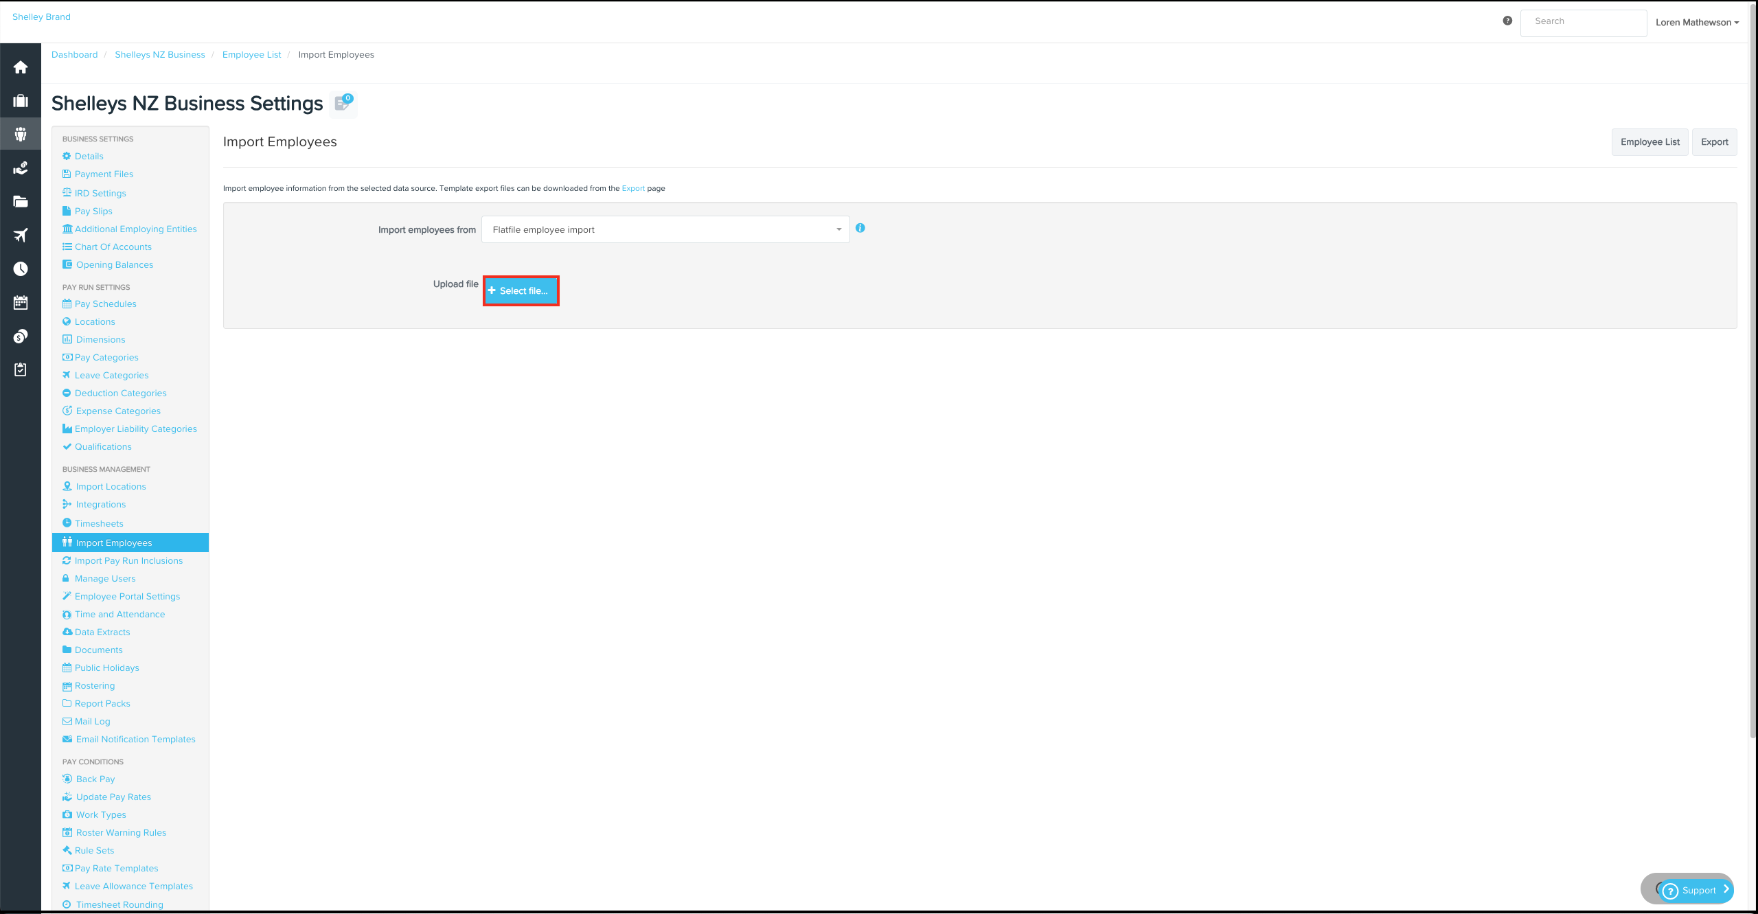Image resolution: width=1758 pixels, height=914 pixels.
Task: Follow the Export link in description text
Action: coord(632,188)
